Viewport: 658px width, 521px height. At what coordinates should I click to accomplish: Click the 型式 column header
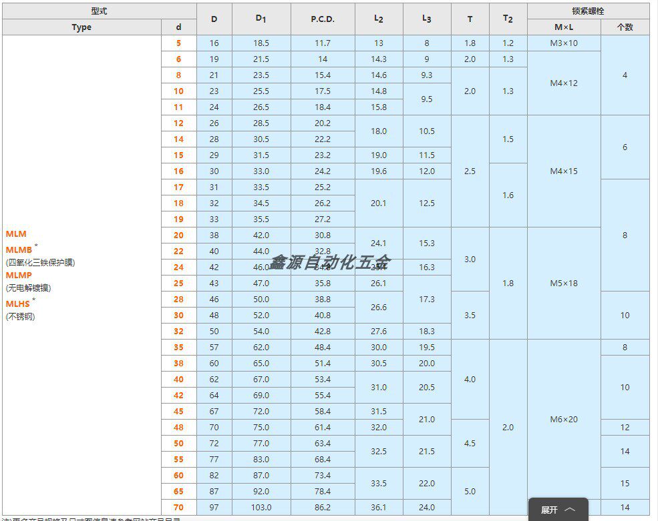click(x=100, y=11)
